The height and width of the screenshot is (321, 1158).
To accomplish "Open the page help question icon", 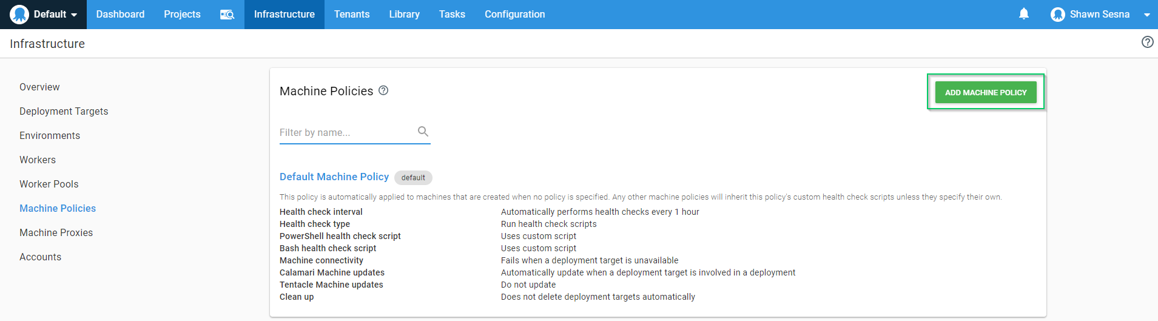I will 1147,42.
